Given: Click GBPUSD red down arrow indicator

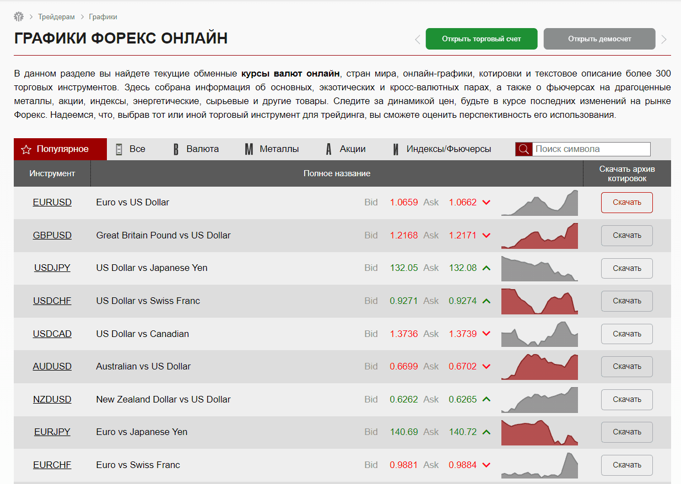Looking at the screenshot, I should (486, 236).
